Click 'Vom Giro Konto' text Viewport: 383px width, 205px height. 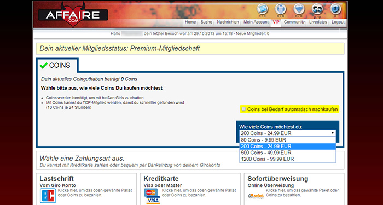coord(57,185)
